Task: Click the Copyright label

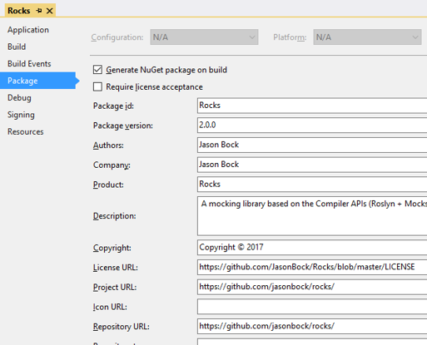Action: click(112, 248)
